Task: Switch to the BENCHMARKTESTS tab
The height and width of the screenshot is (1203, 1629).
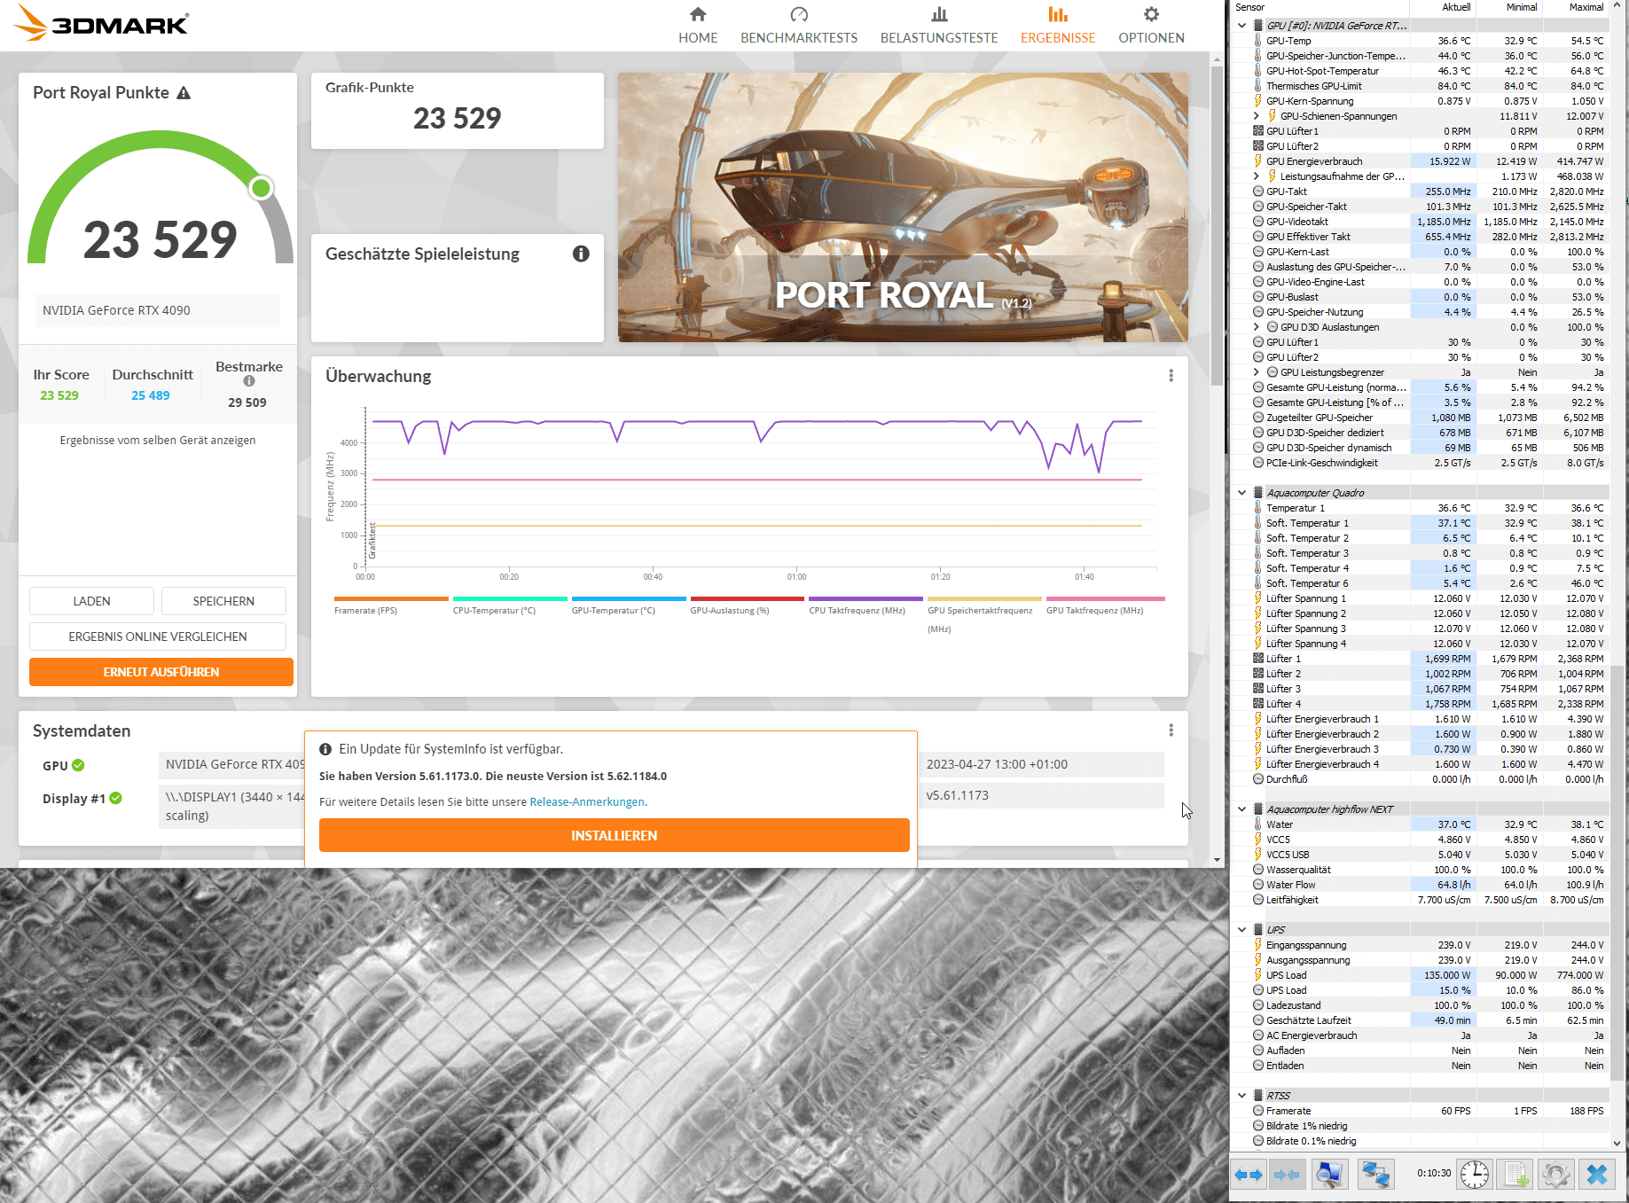Action: tap(799, 25)
